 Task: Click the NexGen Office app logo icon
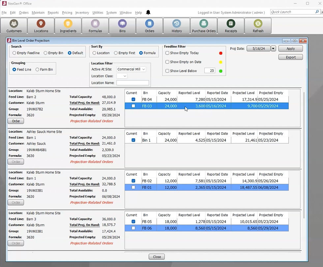click(4, 3)
